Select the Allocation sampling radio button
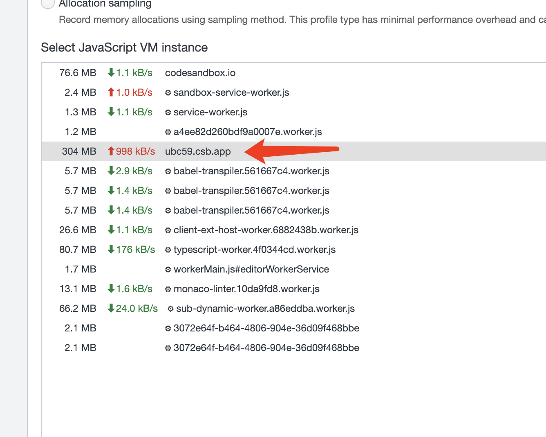Screen dimensions: 546x437 click(x=48, y=4)
